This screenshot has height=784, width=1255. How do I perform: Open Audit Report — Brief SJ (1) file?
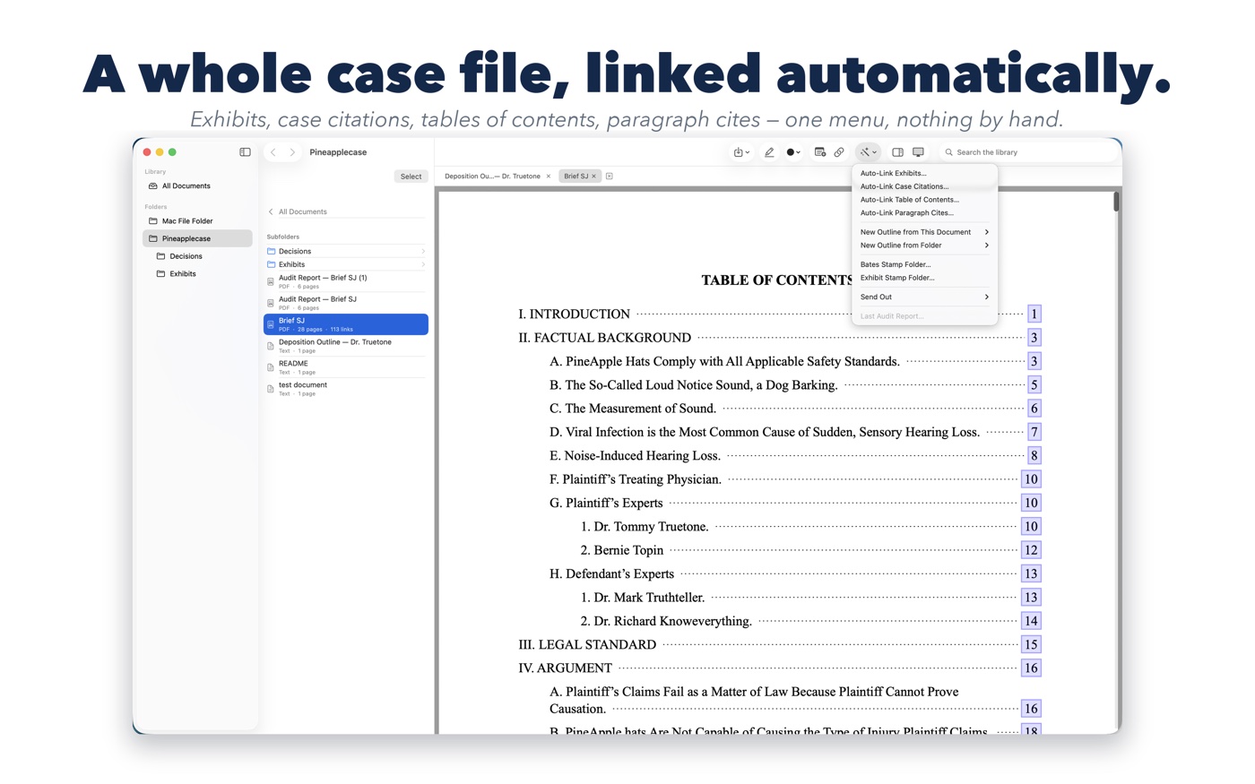coord(346,281)
